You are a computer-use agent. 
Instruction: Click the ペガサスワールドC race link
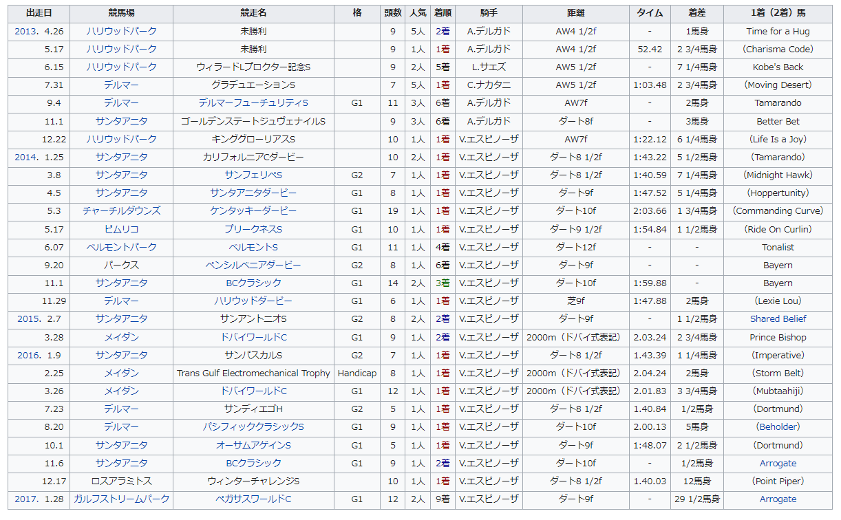pos(253,499)
